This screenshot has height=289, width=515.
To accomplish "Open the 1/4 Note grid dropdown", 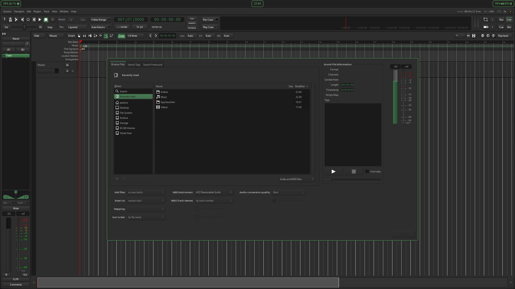I will [x=135, y=36].
